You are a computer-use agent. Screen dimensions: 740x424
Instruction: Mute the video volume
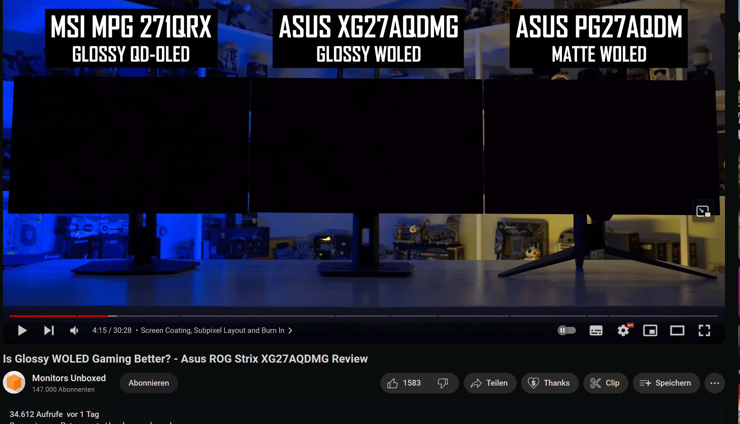(x=74, y=330)
